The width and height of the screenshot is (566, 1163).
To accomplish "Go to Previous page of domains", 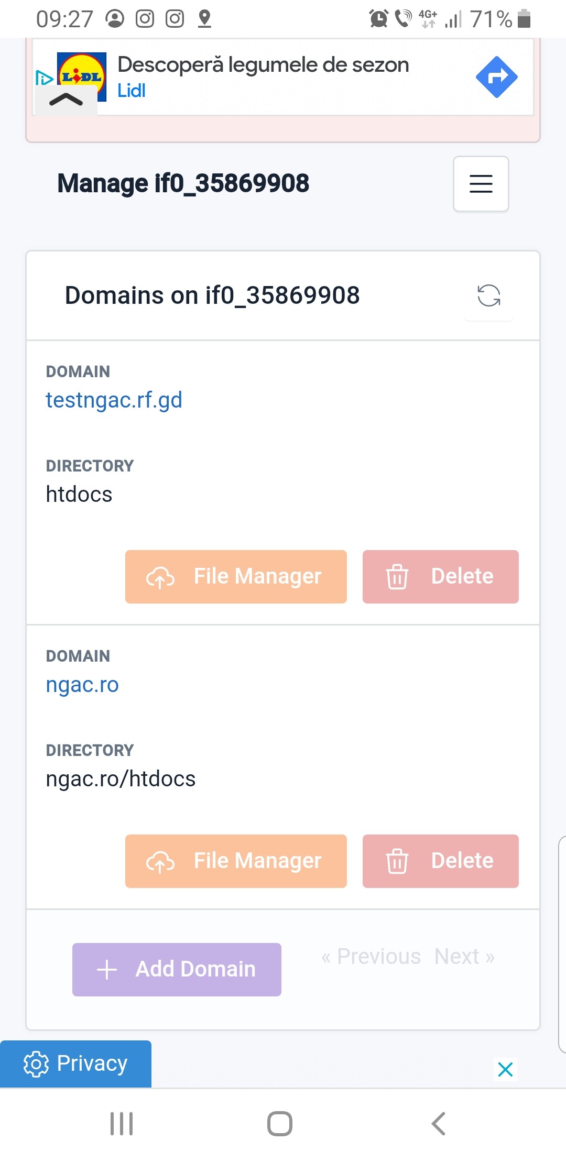I will pyautogui.click(x=371, y=957).
